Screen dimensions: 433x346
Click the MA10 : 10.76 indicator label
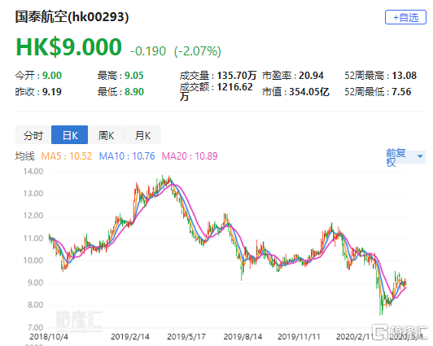point(127,156)
